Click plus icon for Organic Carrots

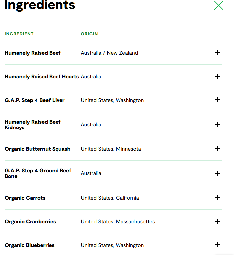pyautogui.click(x=217, y=198)
